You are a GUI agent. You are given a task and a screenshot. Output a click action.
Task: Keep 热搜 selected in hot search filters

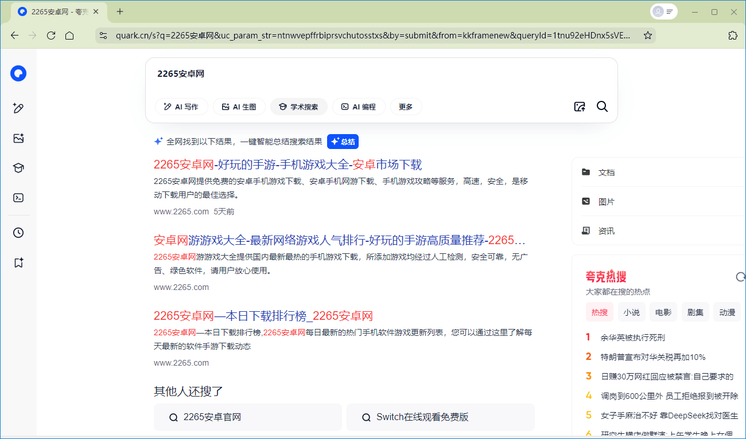tap(599, 312)
